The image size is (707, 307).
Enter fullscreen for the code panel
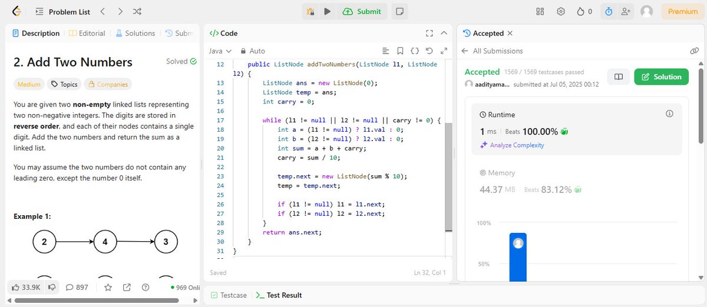pos(430,34)
